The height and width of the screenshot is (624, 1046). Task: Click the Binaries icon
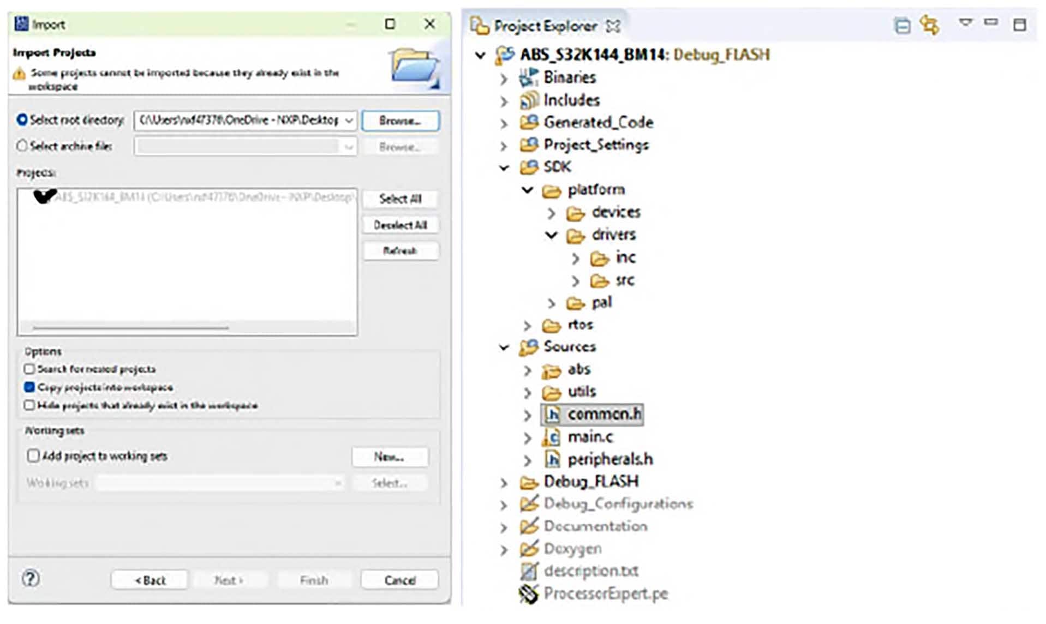tap(528, 77)
